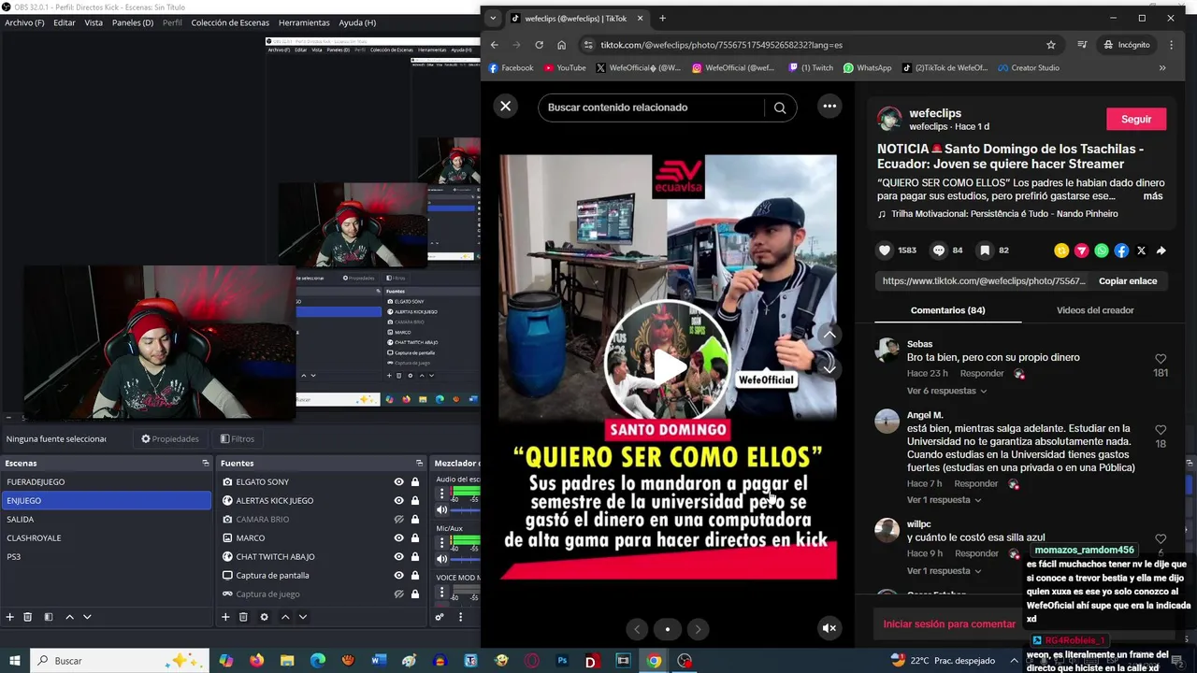This screenshot has width=1197, height=673.
Task: Open OBS Colección de Escenas menu
Action: tap(230, 22)
